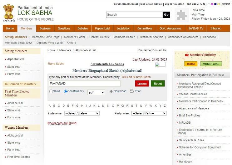This screenshot has height=165, width=232.
Task: Click the Download arrow icon
Action: pos(111,91)
